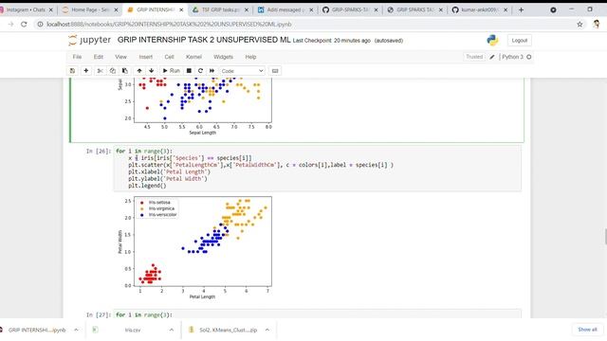The image size is (607, 341).
Task: Open the Widgets menu
Action: click(224, 57)
